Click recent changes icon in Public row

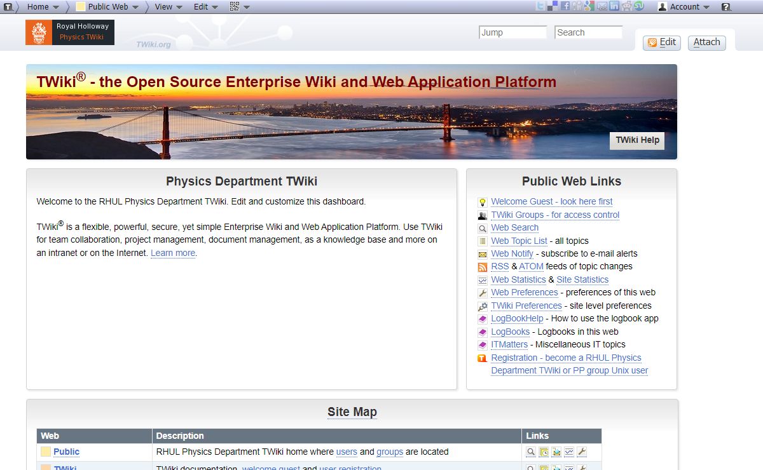pos(544,452)
